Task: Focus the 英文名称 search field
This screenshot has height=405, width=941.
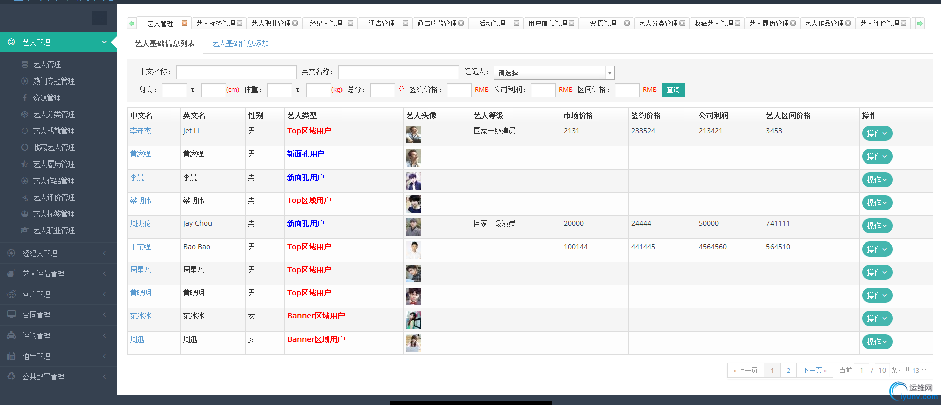Action: pyautogui.click(x=398, y=72)
